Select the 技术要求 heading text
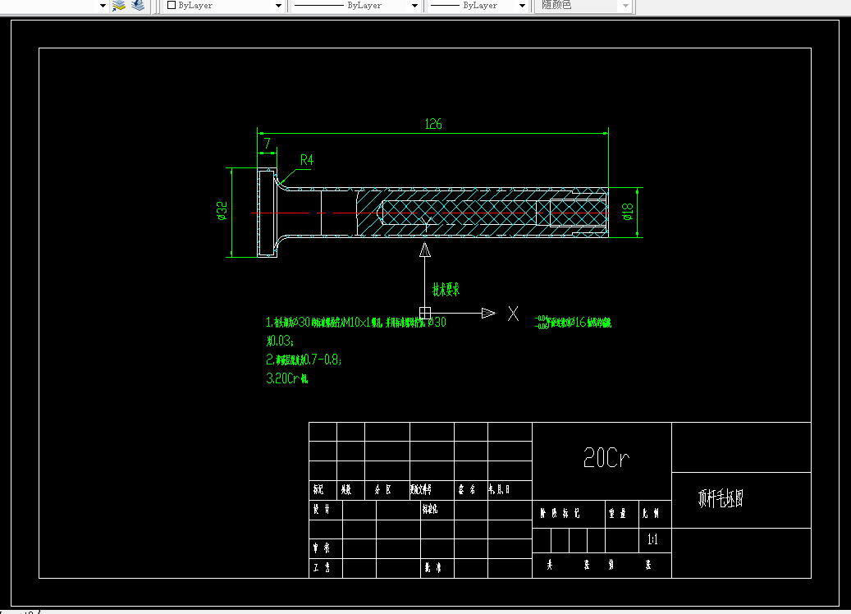This screenshot has width=851, height=614. pyautogui.click(x=446, y=290)
